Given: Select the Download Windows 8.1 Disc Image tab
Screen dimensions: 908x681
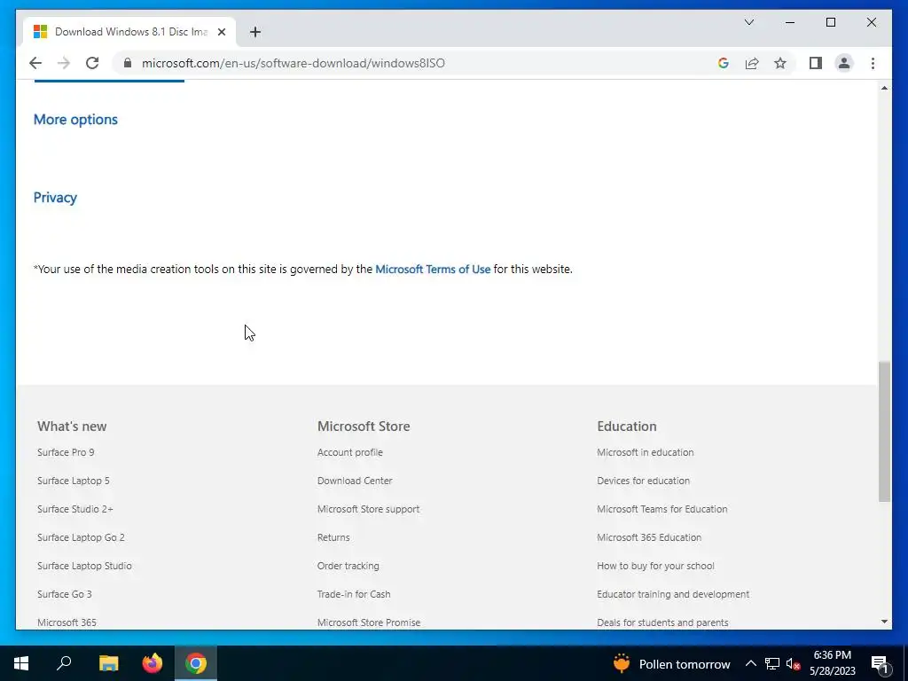Looking at the screenshot, I should [x=129, y=32].
